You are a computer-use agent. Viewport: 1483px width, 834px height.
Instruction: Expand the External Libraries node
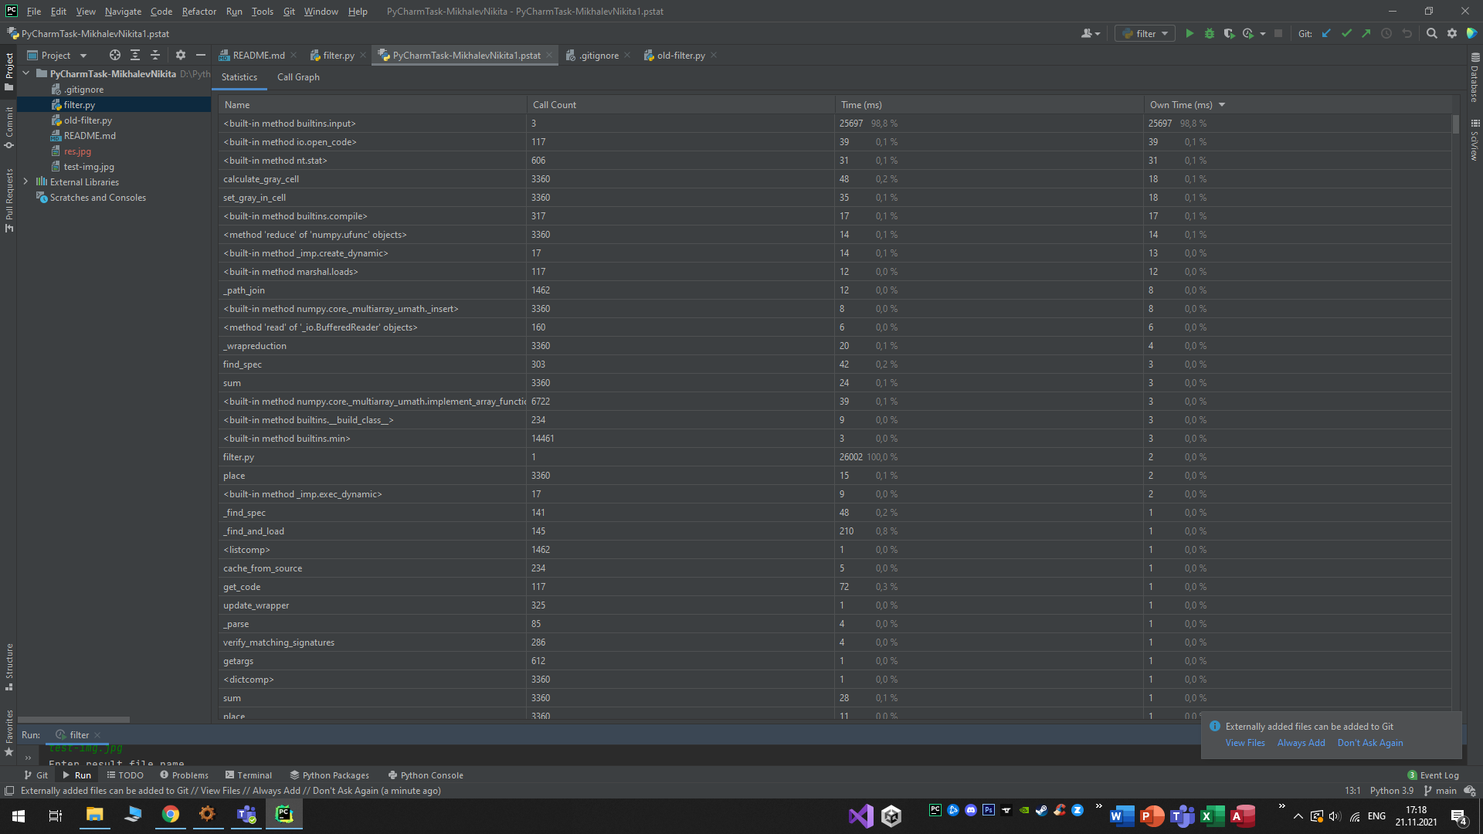[26, 181]
